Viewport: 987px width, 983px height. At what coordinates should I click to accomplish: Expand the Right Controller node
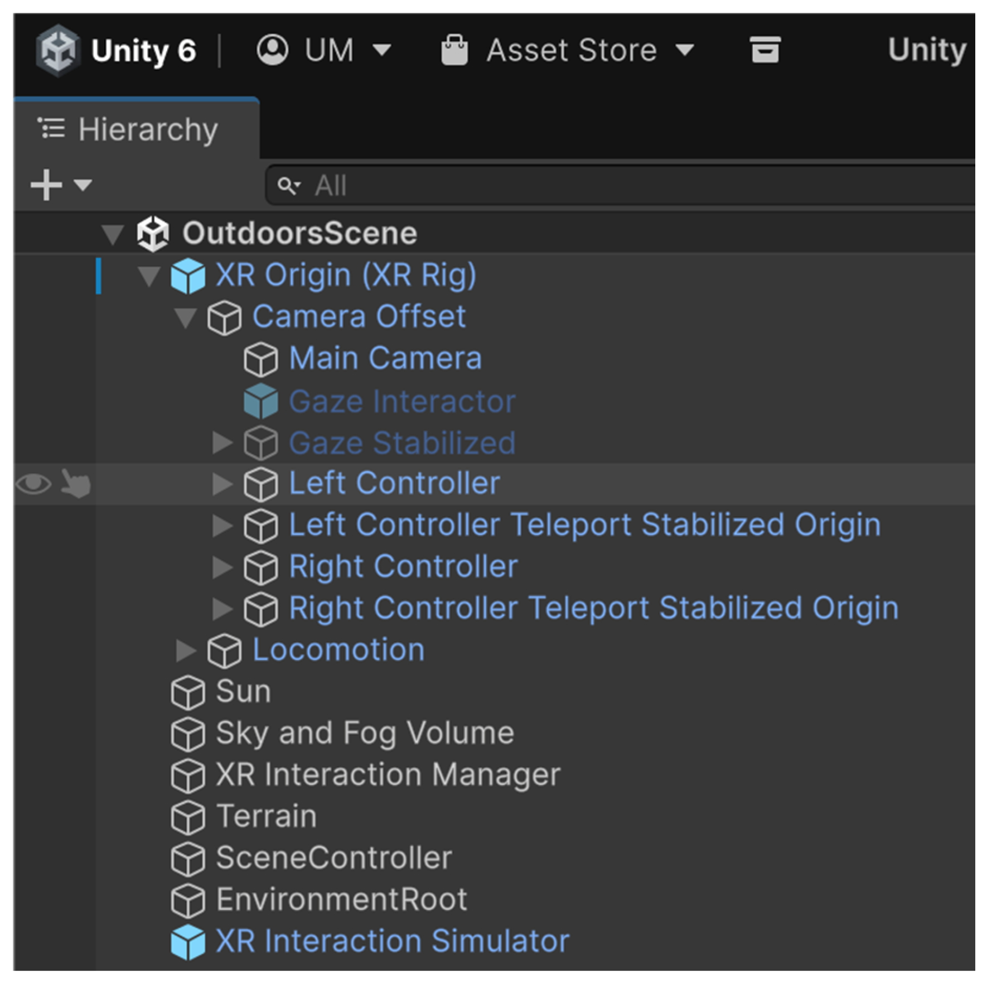[222, 567]
